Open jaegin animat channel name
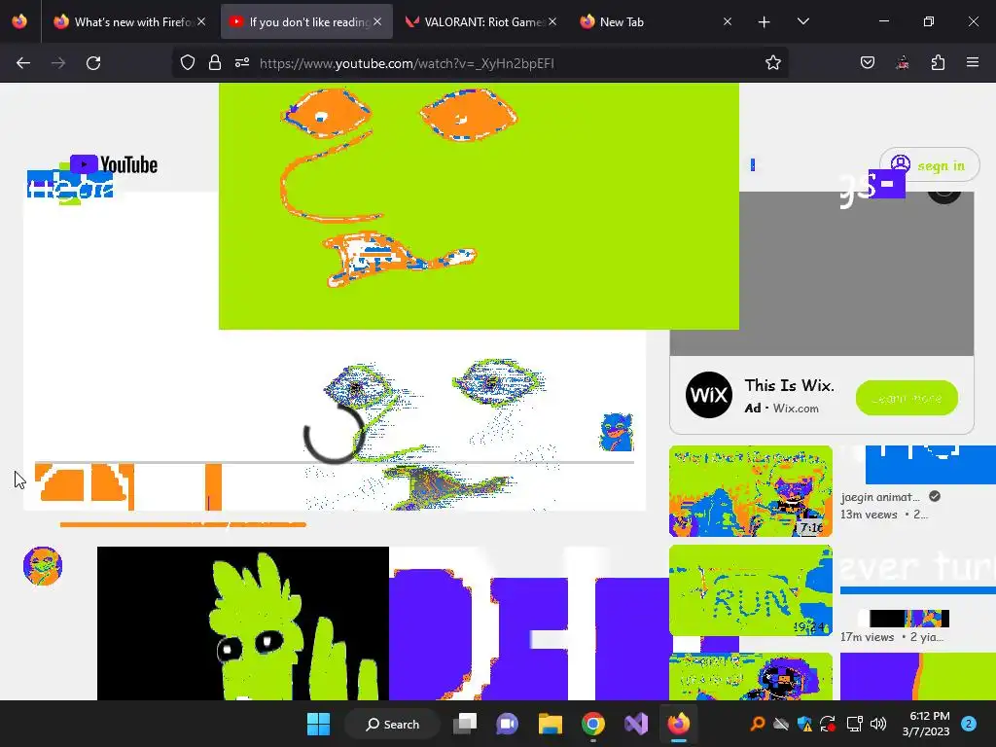 [879, 497]
